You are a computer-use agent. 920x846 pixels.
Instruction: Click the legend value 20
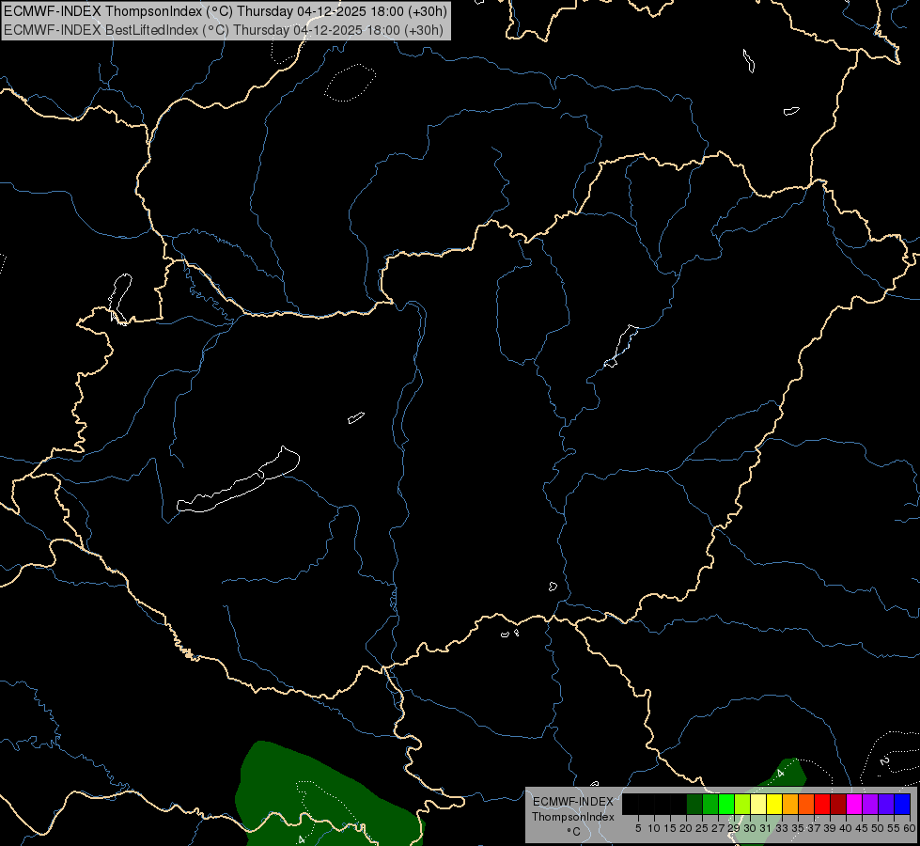click(x=686, y=828)
